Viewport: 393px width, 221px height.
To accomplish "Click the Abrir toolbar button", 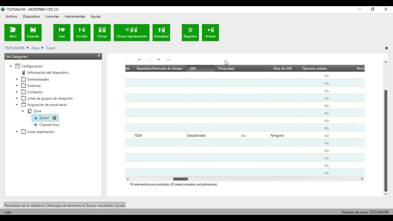I will coord(13,33).
